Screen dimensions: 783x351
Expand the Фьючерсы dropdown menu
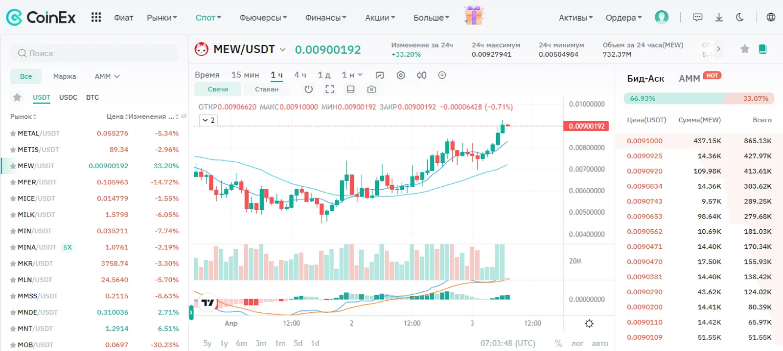coord(263,18)
